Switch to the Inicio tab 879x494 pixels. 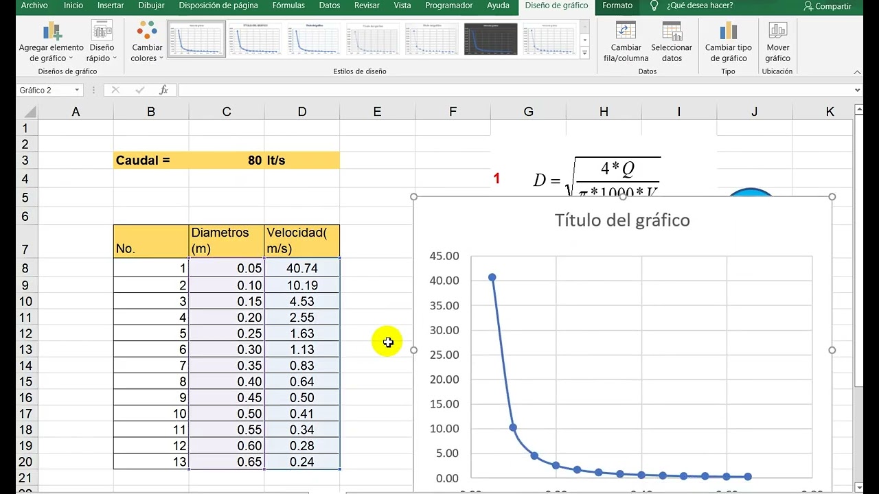pyautogui.click(x=73, y=5)
